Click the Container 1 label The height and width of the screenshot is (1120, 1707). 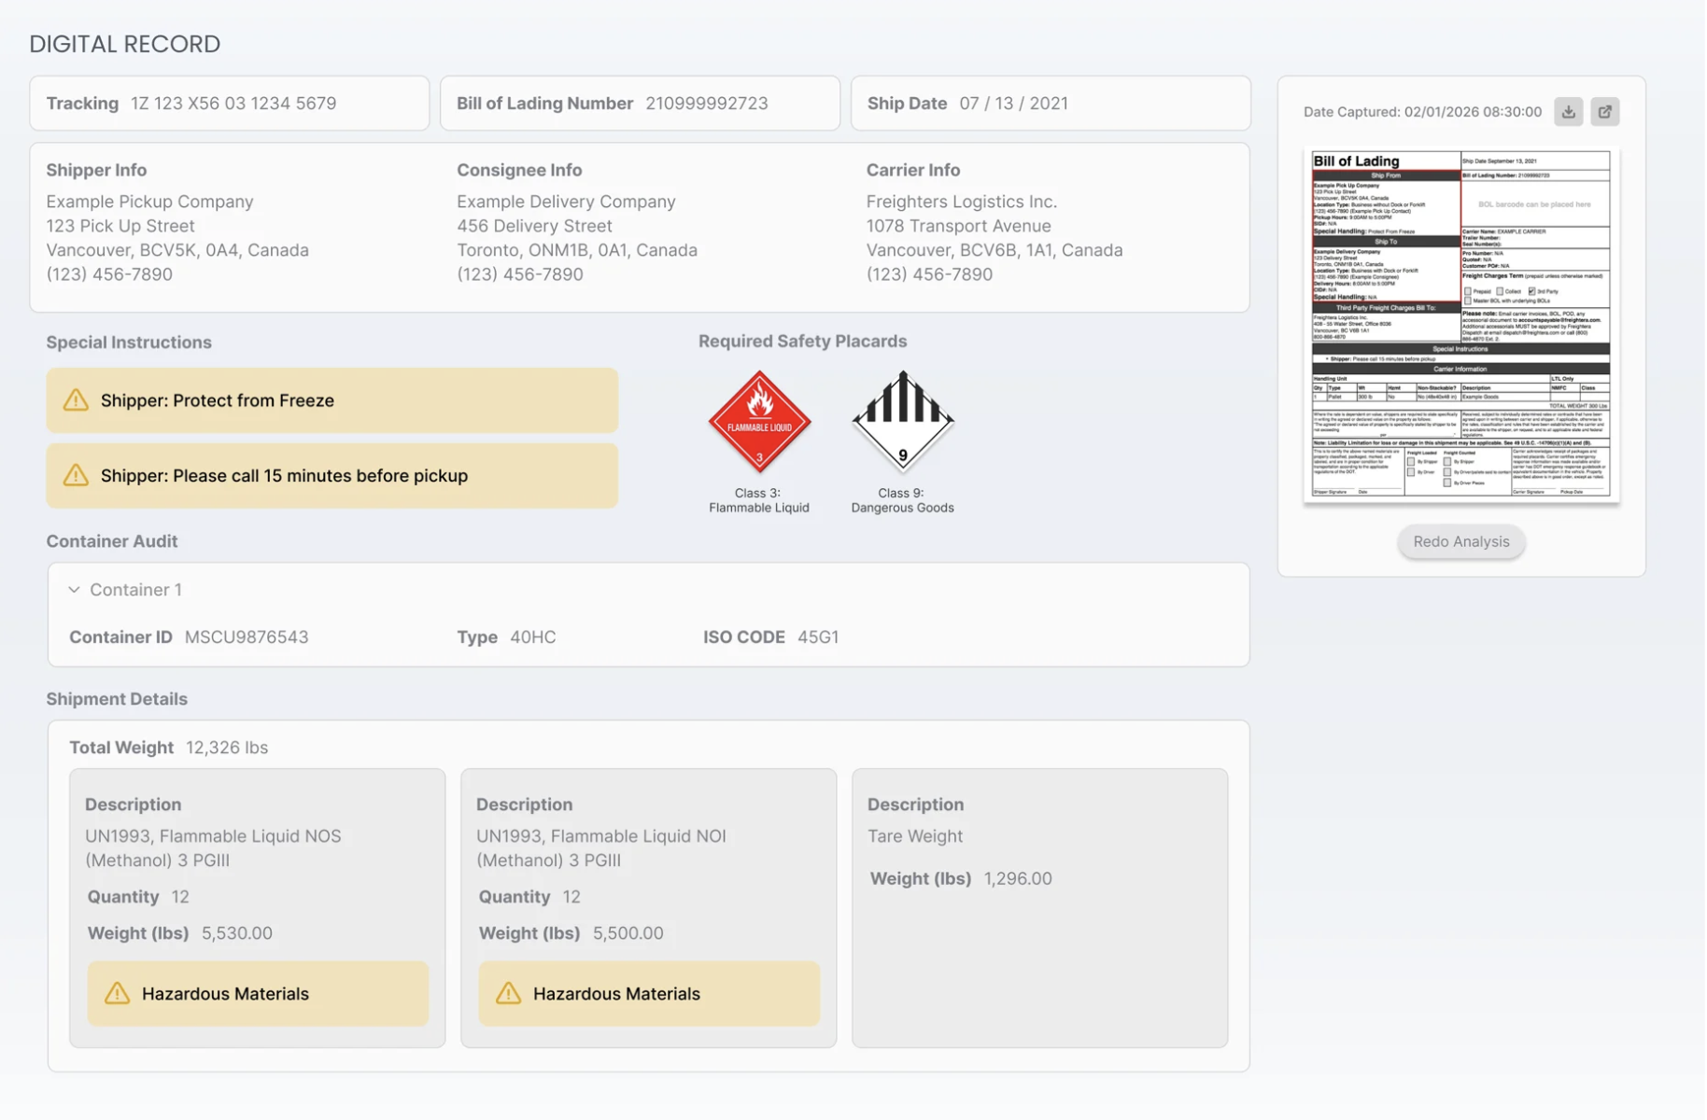click(135, 590)
